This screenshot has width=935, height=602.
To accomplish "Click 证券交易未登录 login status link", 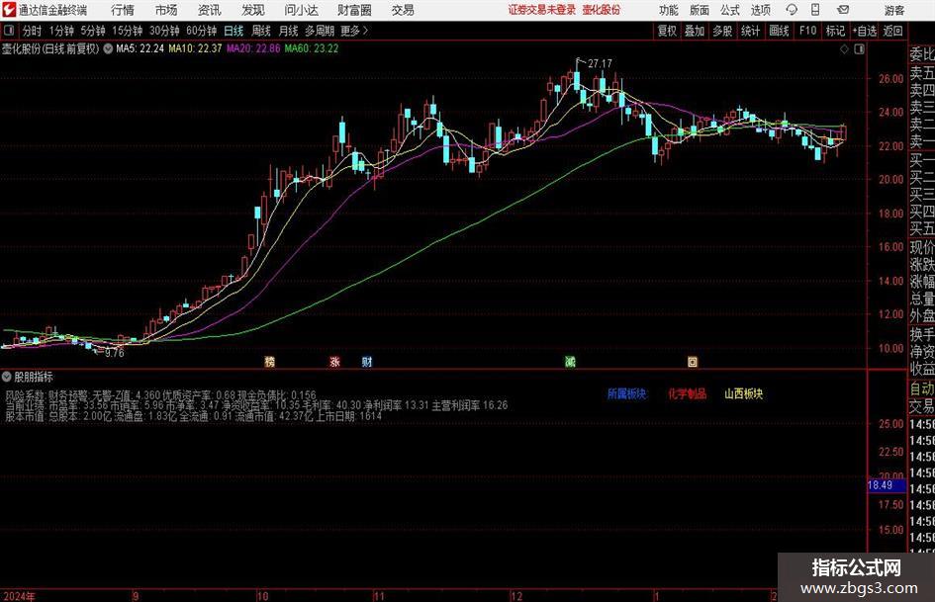I will (542, 10).
